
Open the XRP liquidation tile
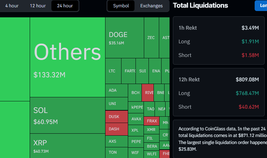(x=67, y=146)
